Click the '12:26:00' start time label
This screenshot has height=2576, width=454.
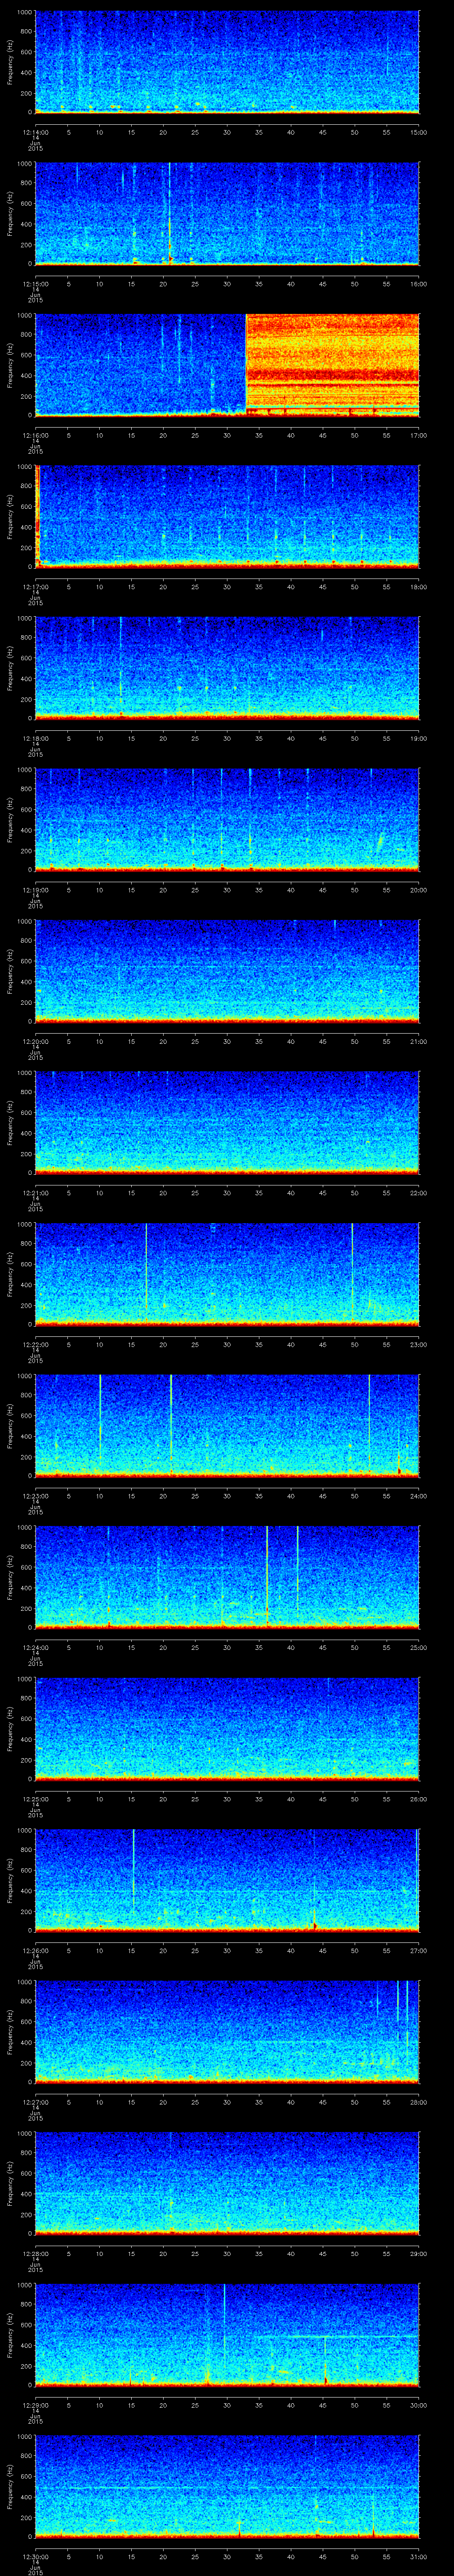pos(35,1950)
